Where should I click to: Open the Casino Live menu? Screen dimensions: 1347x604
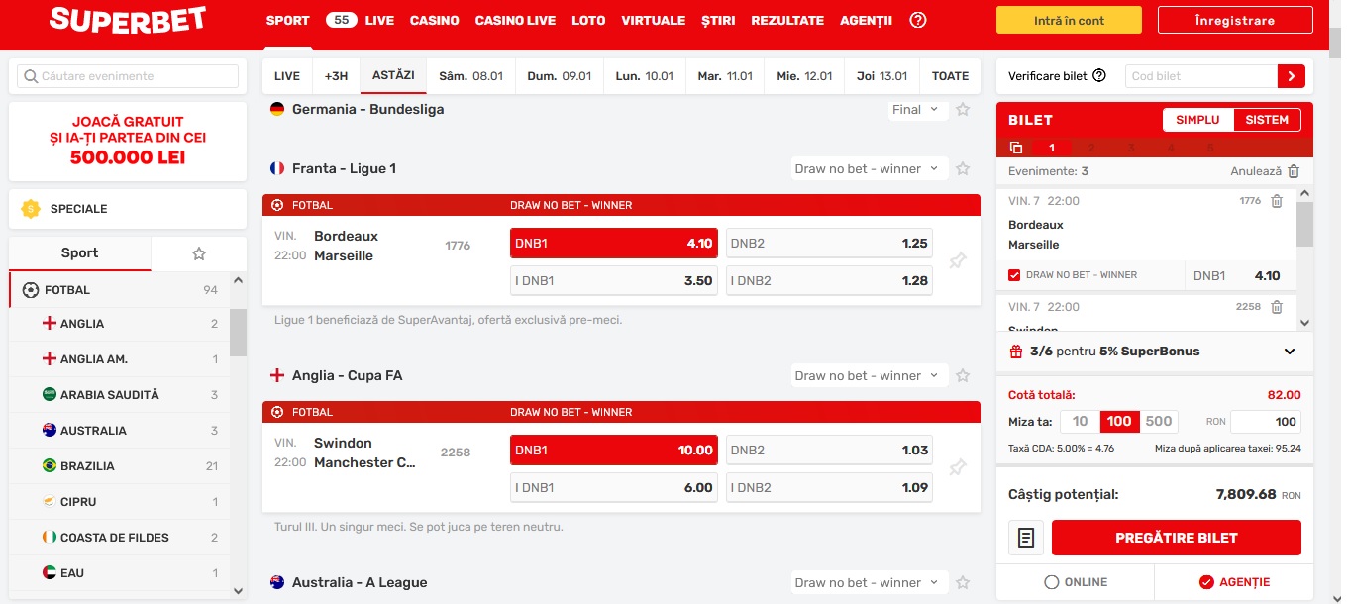click(x=515, y=20)
